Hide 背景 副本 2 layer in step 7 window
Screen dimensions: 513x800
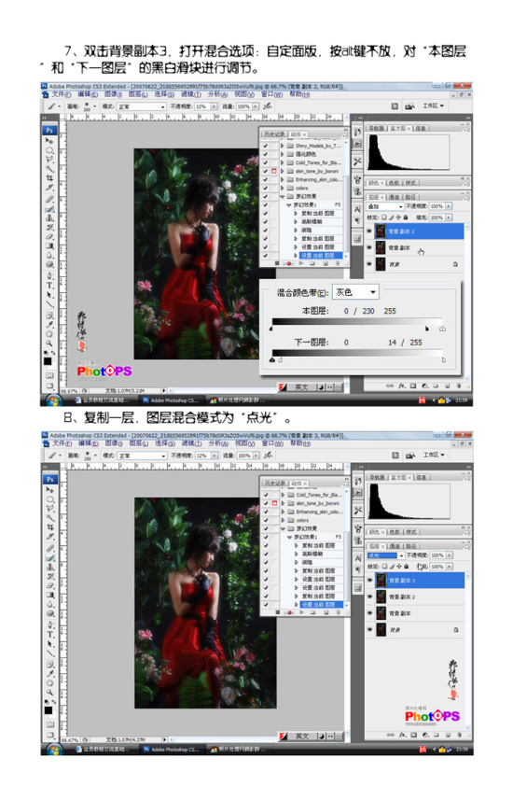pos(369,232)
